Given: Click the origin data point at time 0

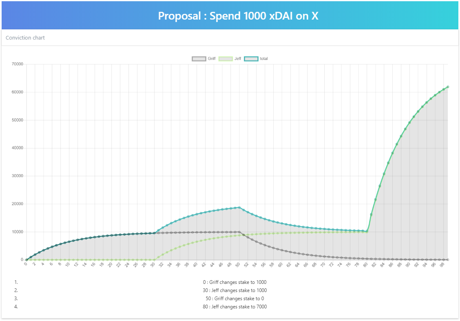Looking at the screenshot, I should 27,260.
